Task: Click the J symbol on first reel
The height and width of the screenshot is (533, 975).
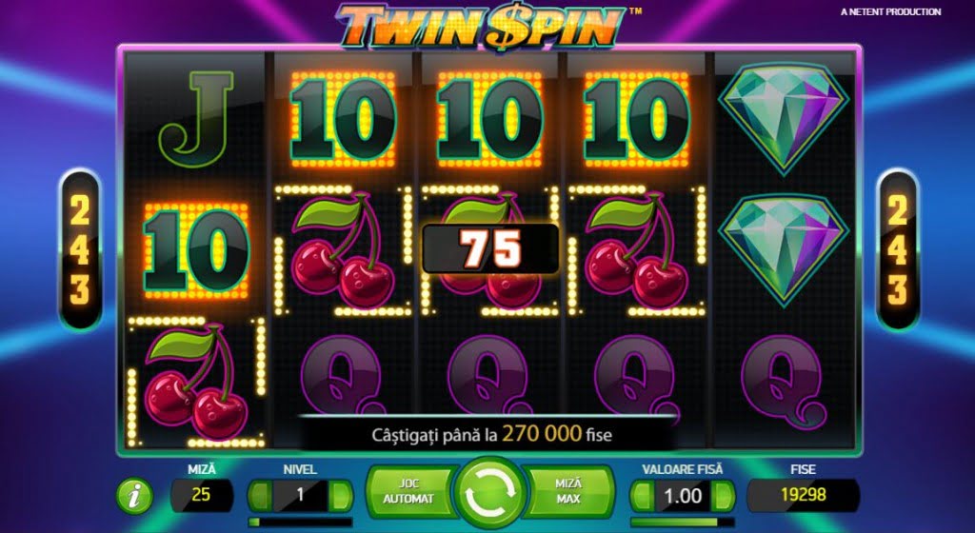Action: click(196, 119)
